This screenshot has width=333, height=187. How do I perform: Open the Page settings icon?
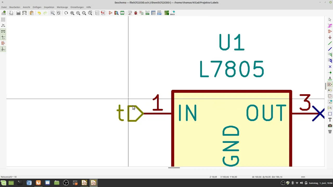pyautogui.click(x=11, y=13)
